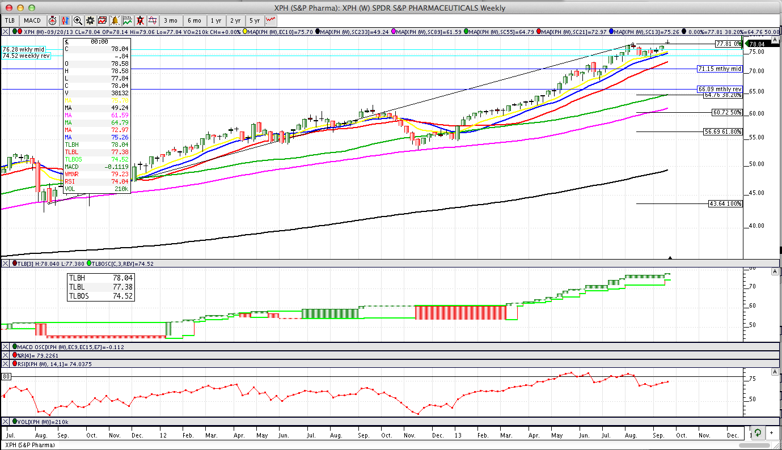The image size is (782, 450).
Task: Set chart range to 3 mo
Action: coord(171,20)
